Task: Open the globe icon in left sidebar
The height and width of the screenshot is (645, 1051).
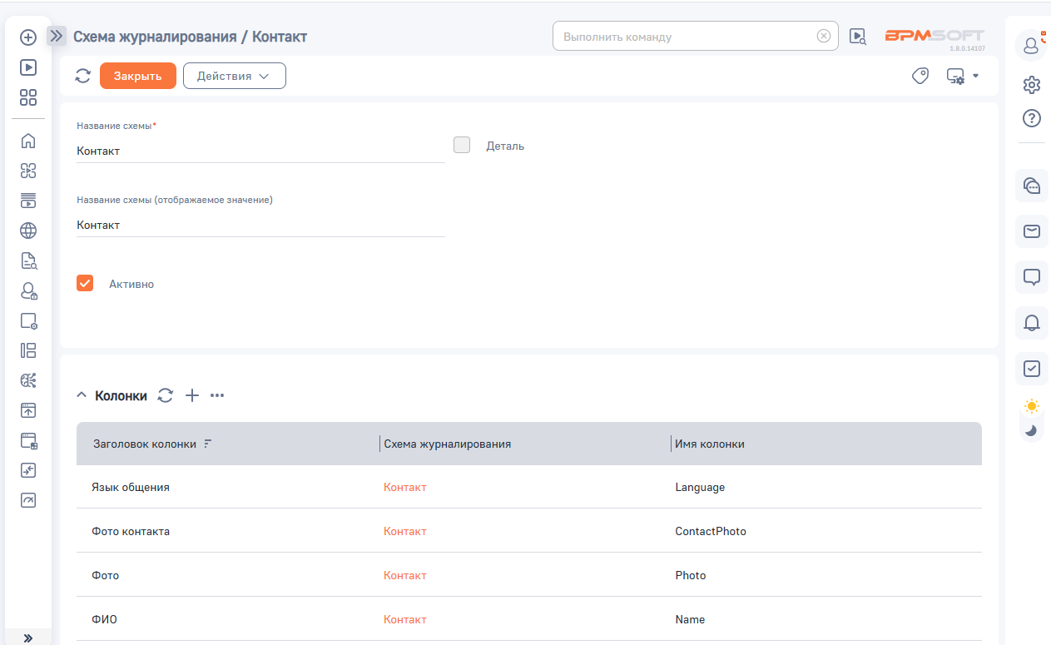Action: pyautogui.click(x=28, y=231)
